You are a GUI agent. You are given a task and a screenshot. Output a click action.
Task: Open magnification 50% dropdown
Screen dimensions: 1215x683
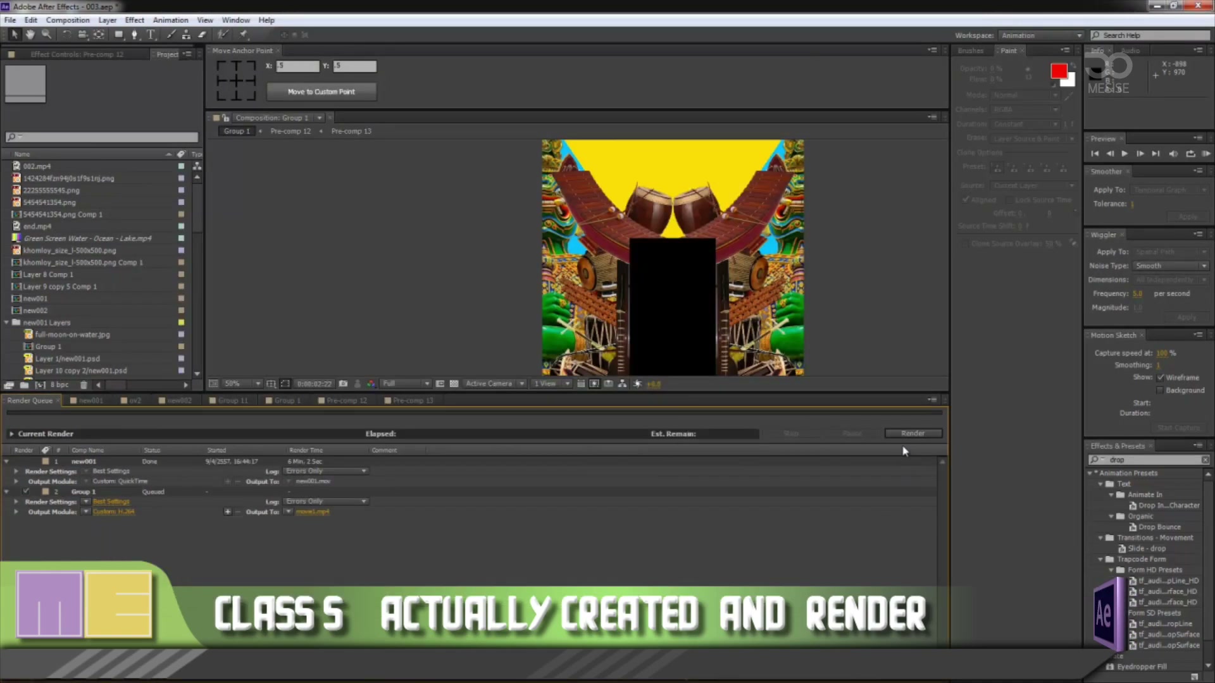tap(241, 384)
